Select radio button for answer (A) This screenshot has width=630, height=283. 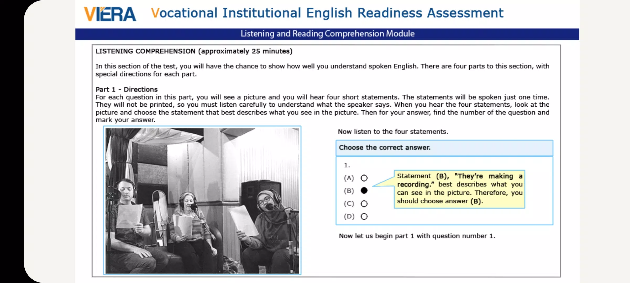364,178
